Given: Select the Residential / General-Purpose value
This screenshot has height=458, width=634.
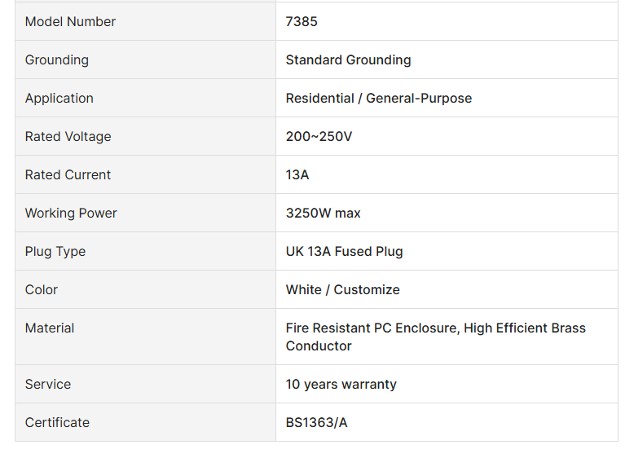Looking at the screenshot, I should coord(378,99).
